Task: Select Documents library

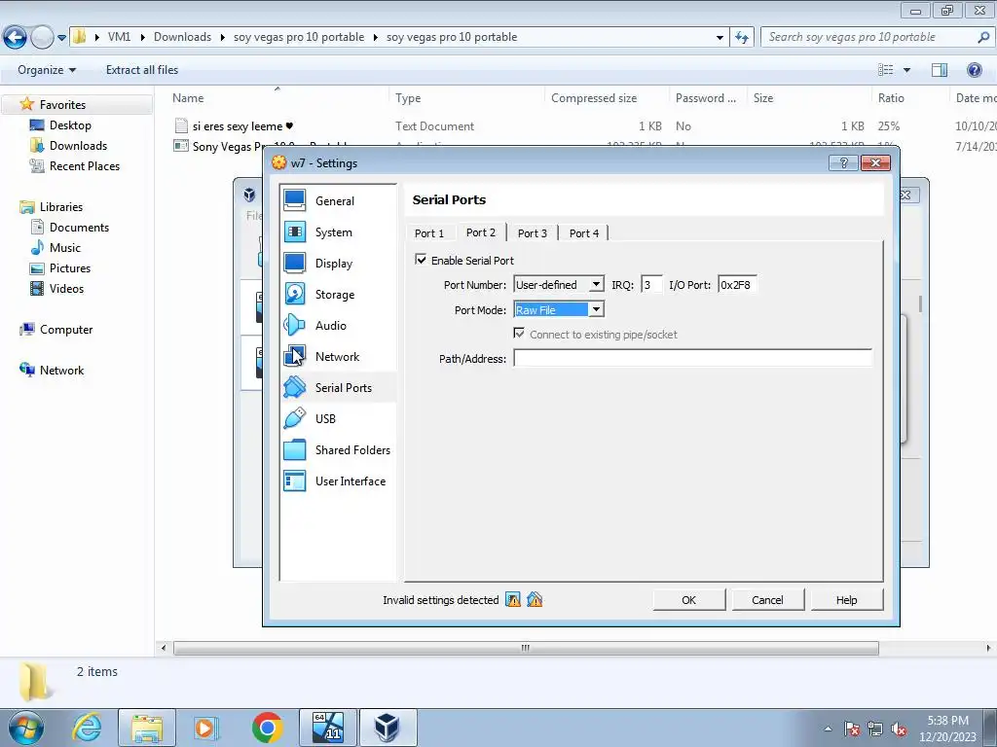Action: click(79, 228)
